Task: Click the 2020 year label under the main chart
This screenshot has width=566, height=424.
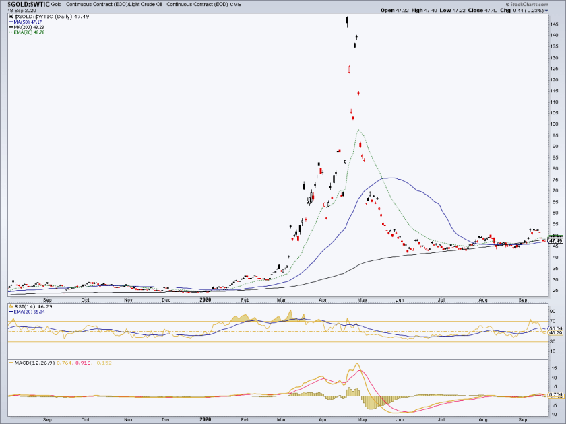Action: point(205,300)
